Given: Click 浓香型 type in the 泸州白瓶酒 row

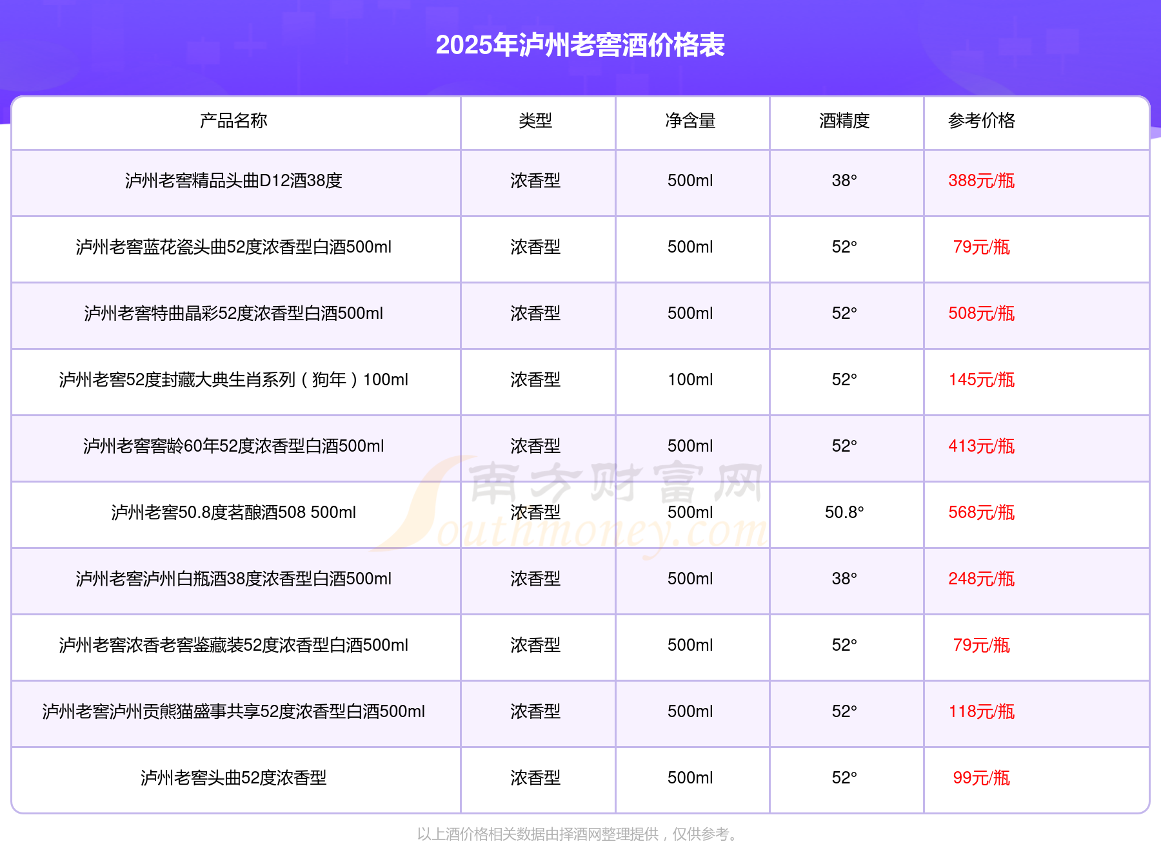Looking at the screenshot, I should click(x=535, y=579).
